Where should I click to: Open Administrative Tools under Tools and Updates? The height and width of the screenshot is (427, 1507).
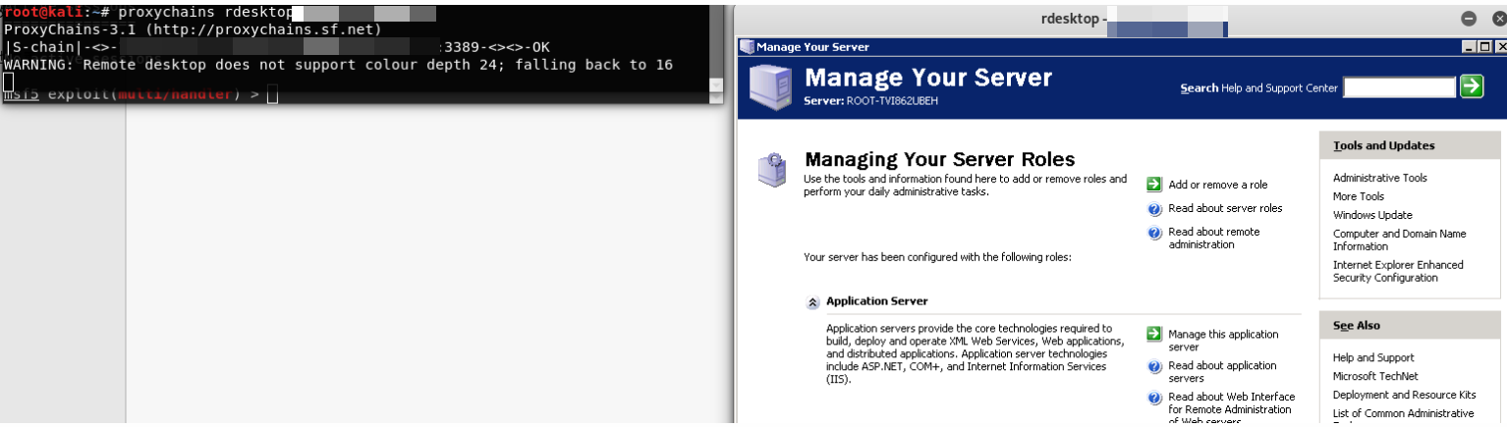point(1379,178)
